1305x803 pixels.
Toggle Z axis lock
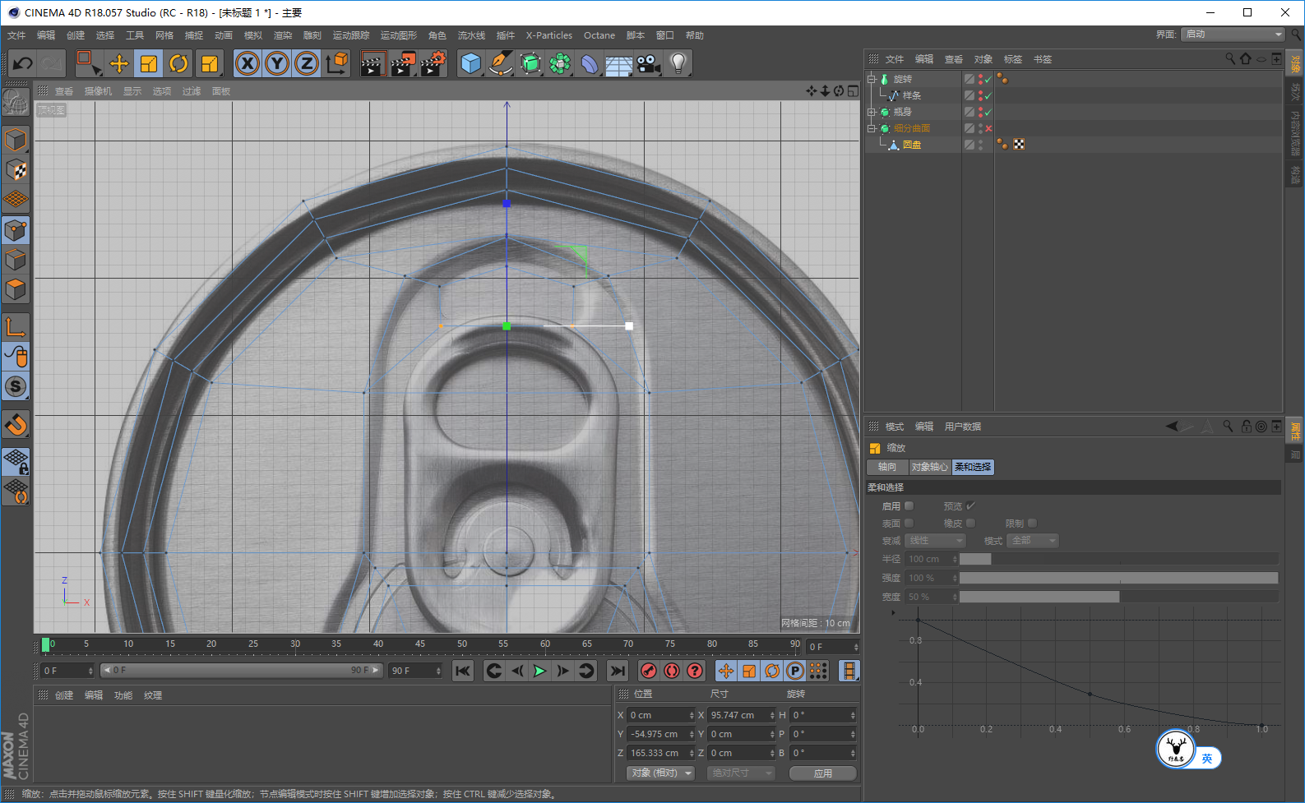307,63
